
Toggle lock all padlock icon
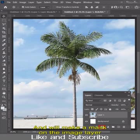pos(110,109)
